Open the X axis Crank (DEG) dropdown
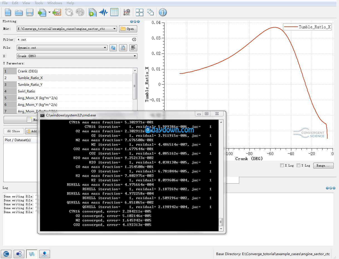Screen dimensions: 339x259 [x=135, y=56]
